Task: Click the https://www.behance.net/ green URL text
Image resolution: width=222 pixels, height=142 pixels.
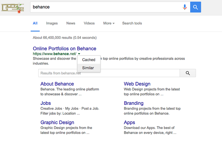Action: 55,54
